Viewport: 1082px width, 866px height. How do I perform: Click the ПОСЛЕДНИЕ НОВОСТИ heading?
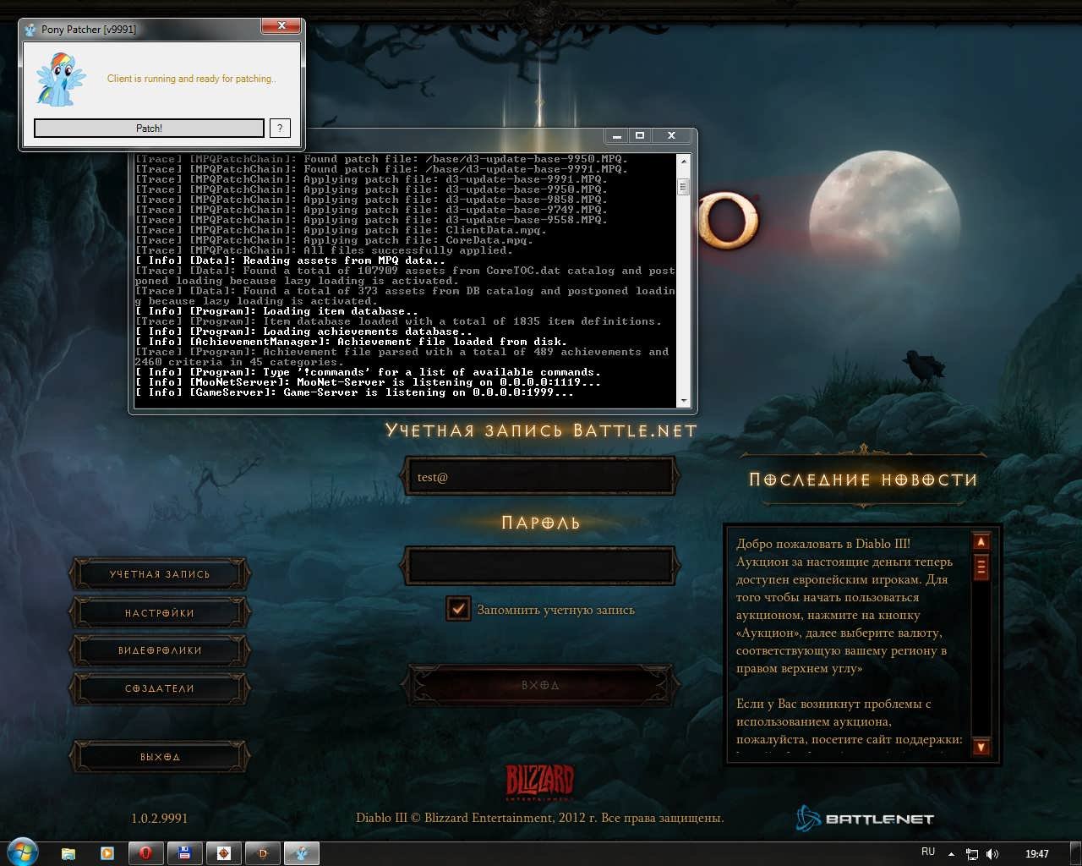[x=863, y=480]
